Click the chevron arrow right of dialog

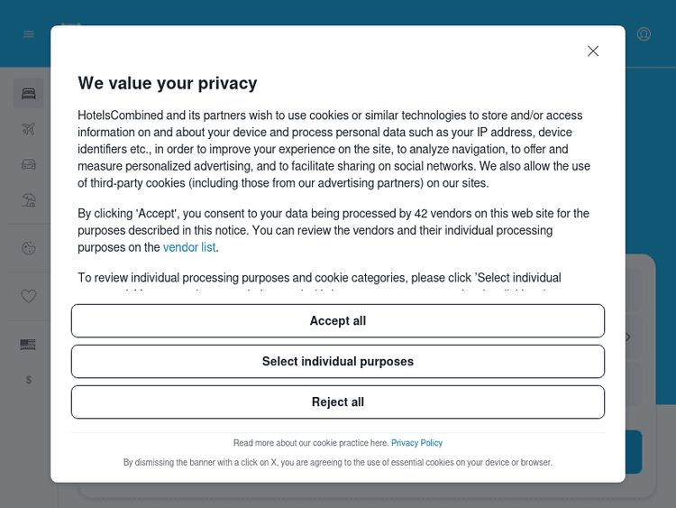pyautogui.click(x=628, y=337)
